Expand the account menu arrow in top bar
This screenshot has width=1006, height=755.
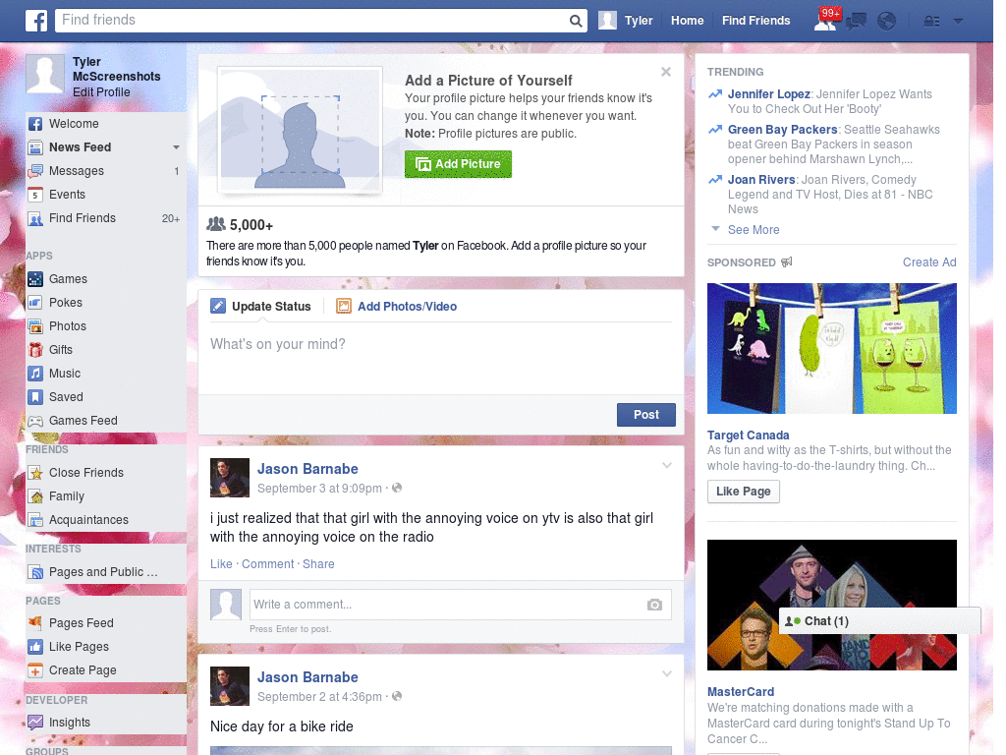[958, 22]
